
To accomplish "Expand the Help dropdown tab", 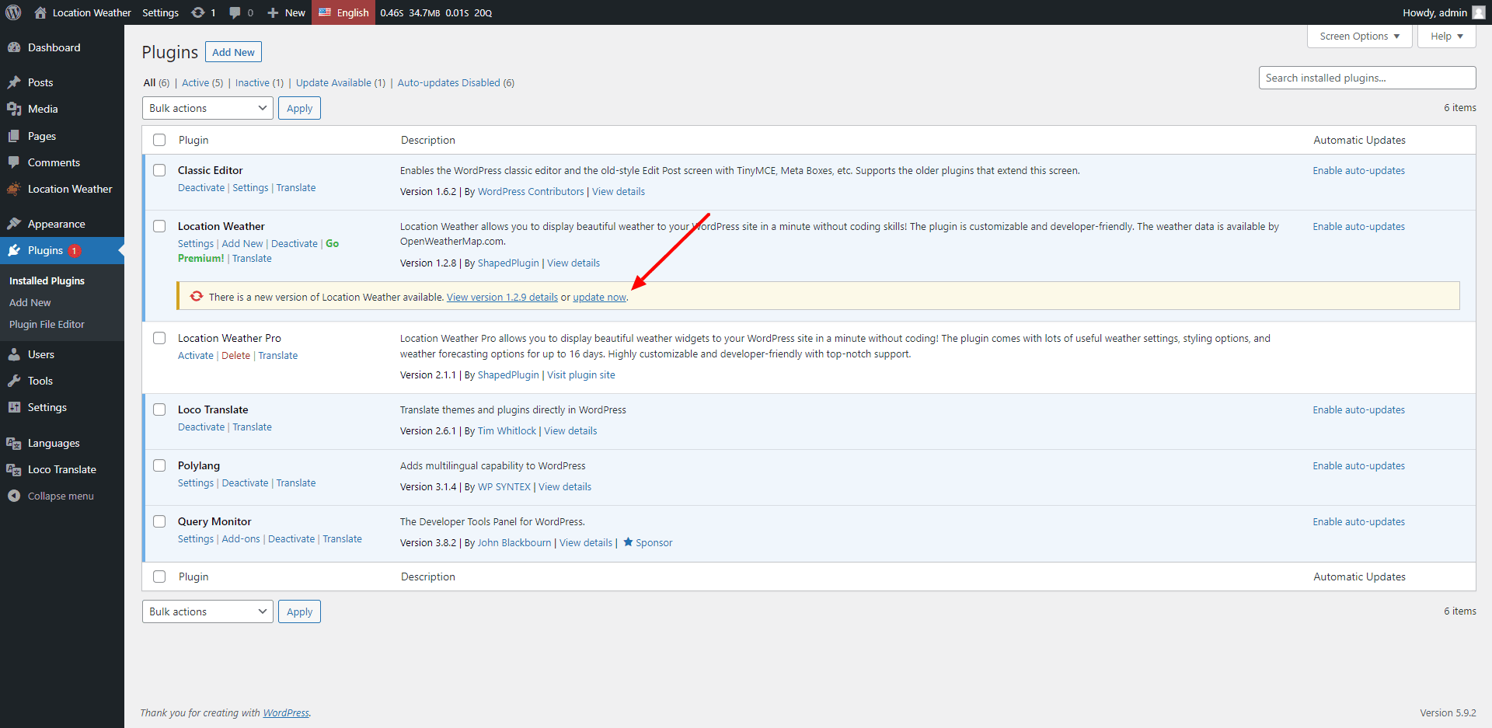I will click(1445, 37).
